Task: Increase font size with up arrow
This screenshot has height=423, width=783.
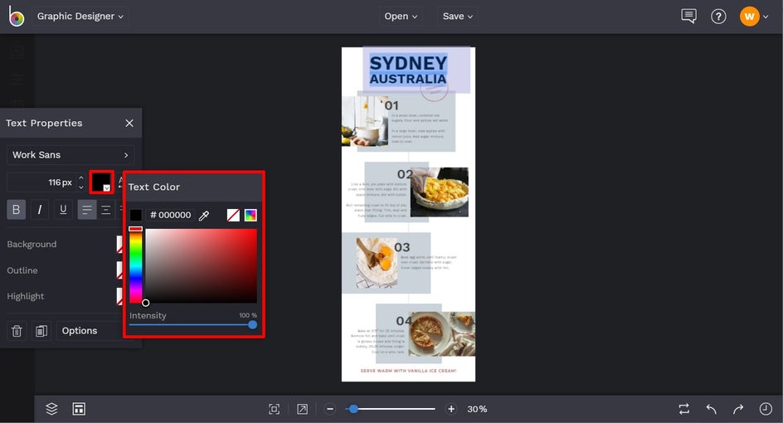Action: [x=81, y=177]
